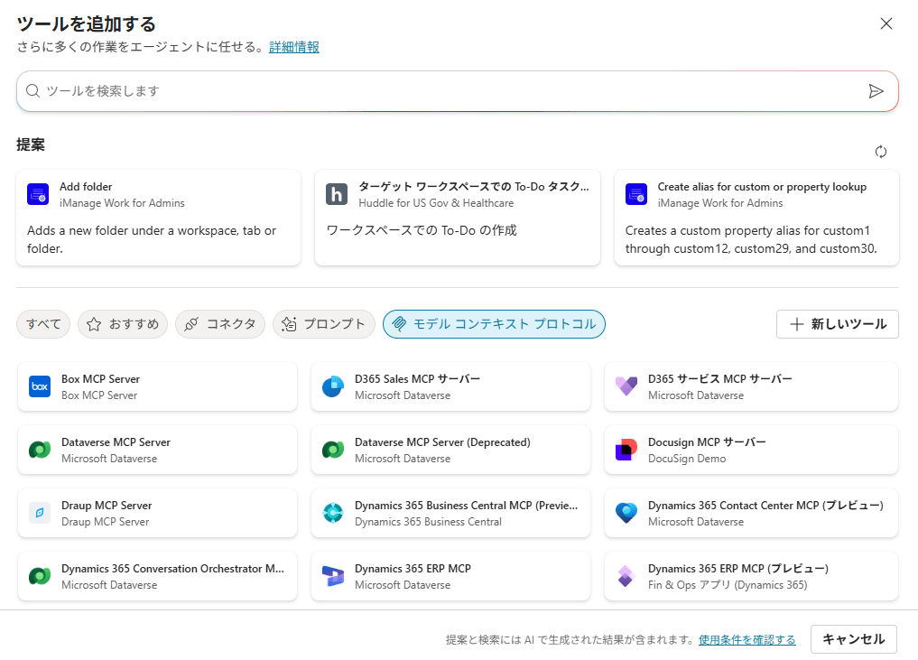The width and height of the screenshot is (918, 660).
Task: Click the Conversation Orchestrator icon
Action: pyautogui.click(x=40, y=576)
